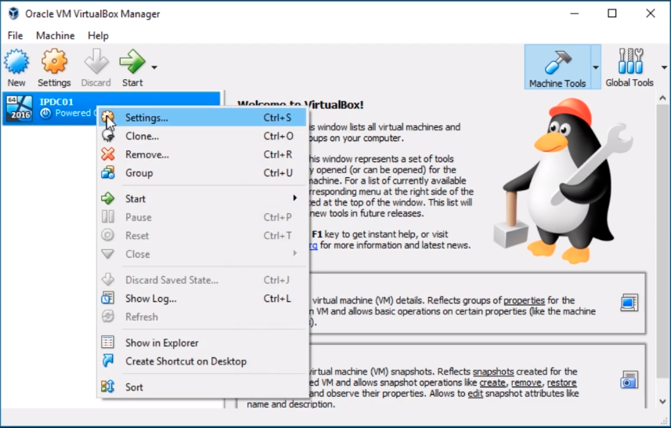The height and width of the screenshot is (428, 671).
Task: Click the Details tool icon at right
Action: (x=629, y=303)
